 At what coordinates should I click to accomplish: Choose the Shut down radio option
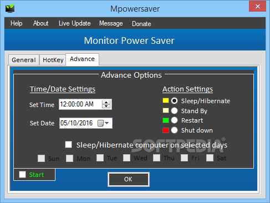point(174,130)
